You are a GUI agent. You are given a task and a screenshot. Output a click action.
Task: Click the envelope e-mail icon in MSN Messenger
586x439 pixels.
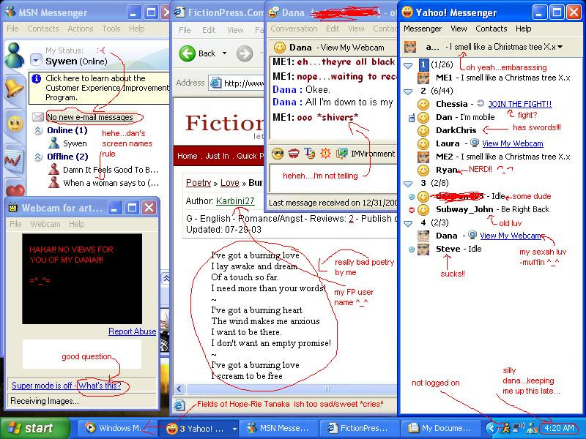[38, 117]
